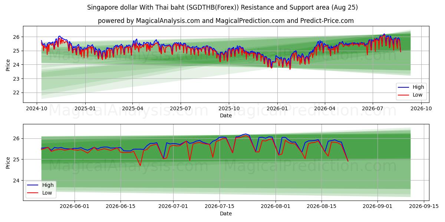Screen dimensions: 445x222
Task: Click the '2026-04' upper x-axis label
Action: [325, 108]
